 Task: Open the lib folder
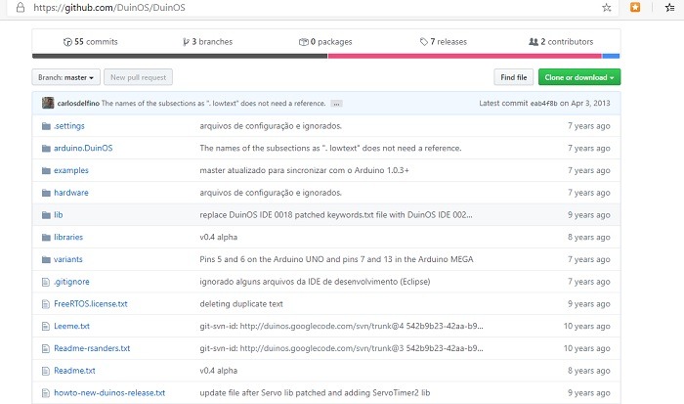tap(59, 215)
